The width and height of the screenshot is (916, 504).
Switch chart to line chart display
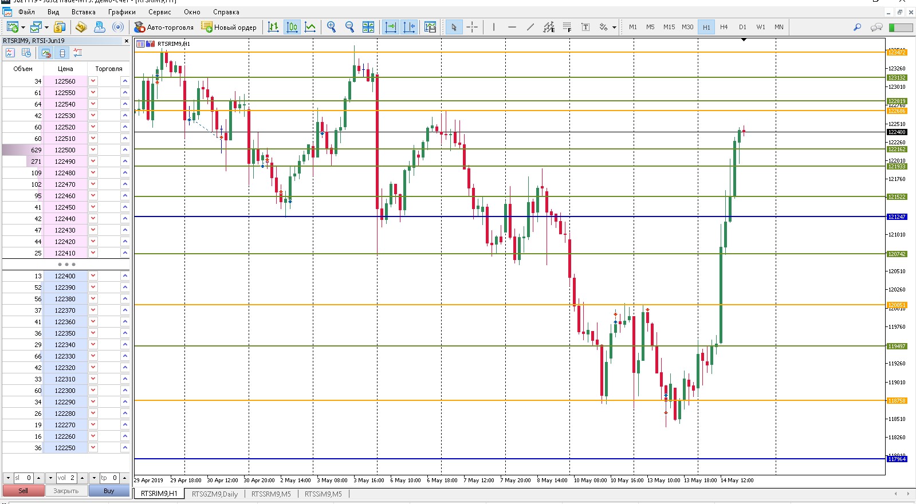click(310, 27)
